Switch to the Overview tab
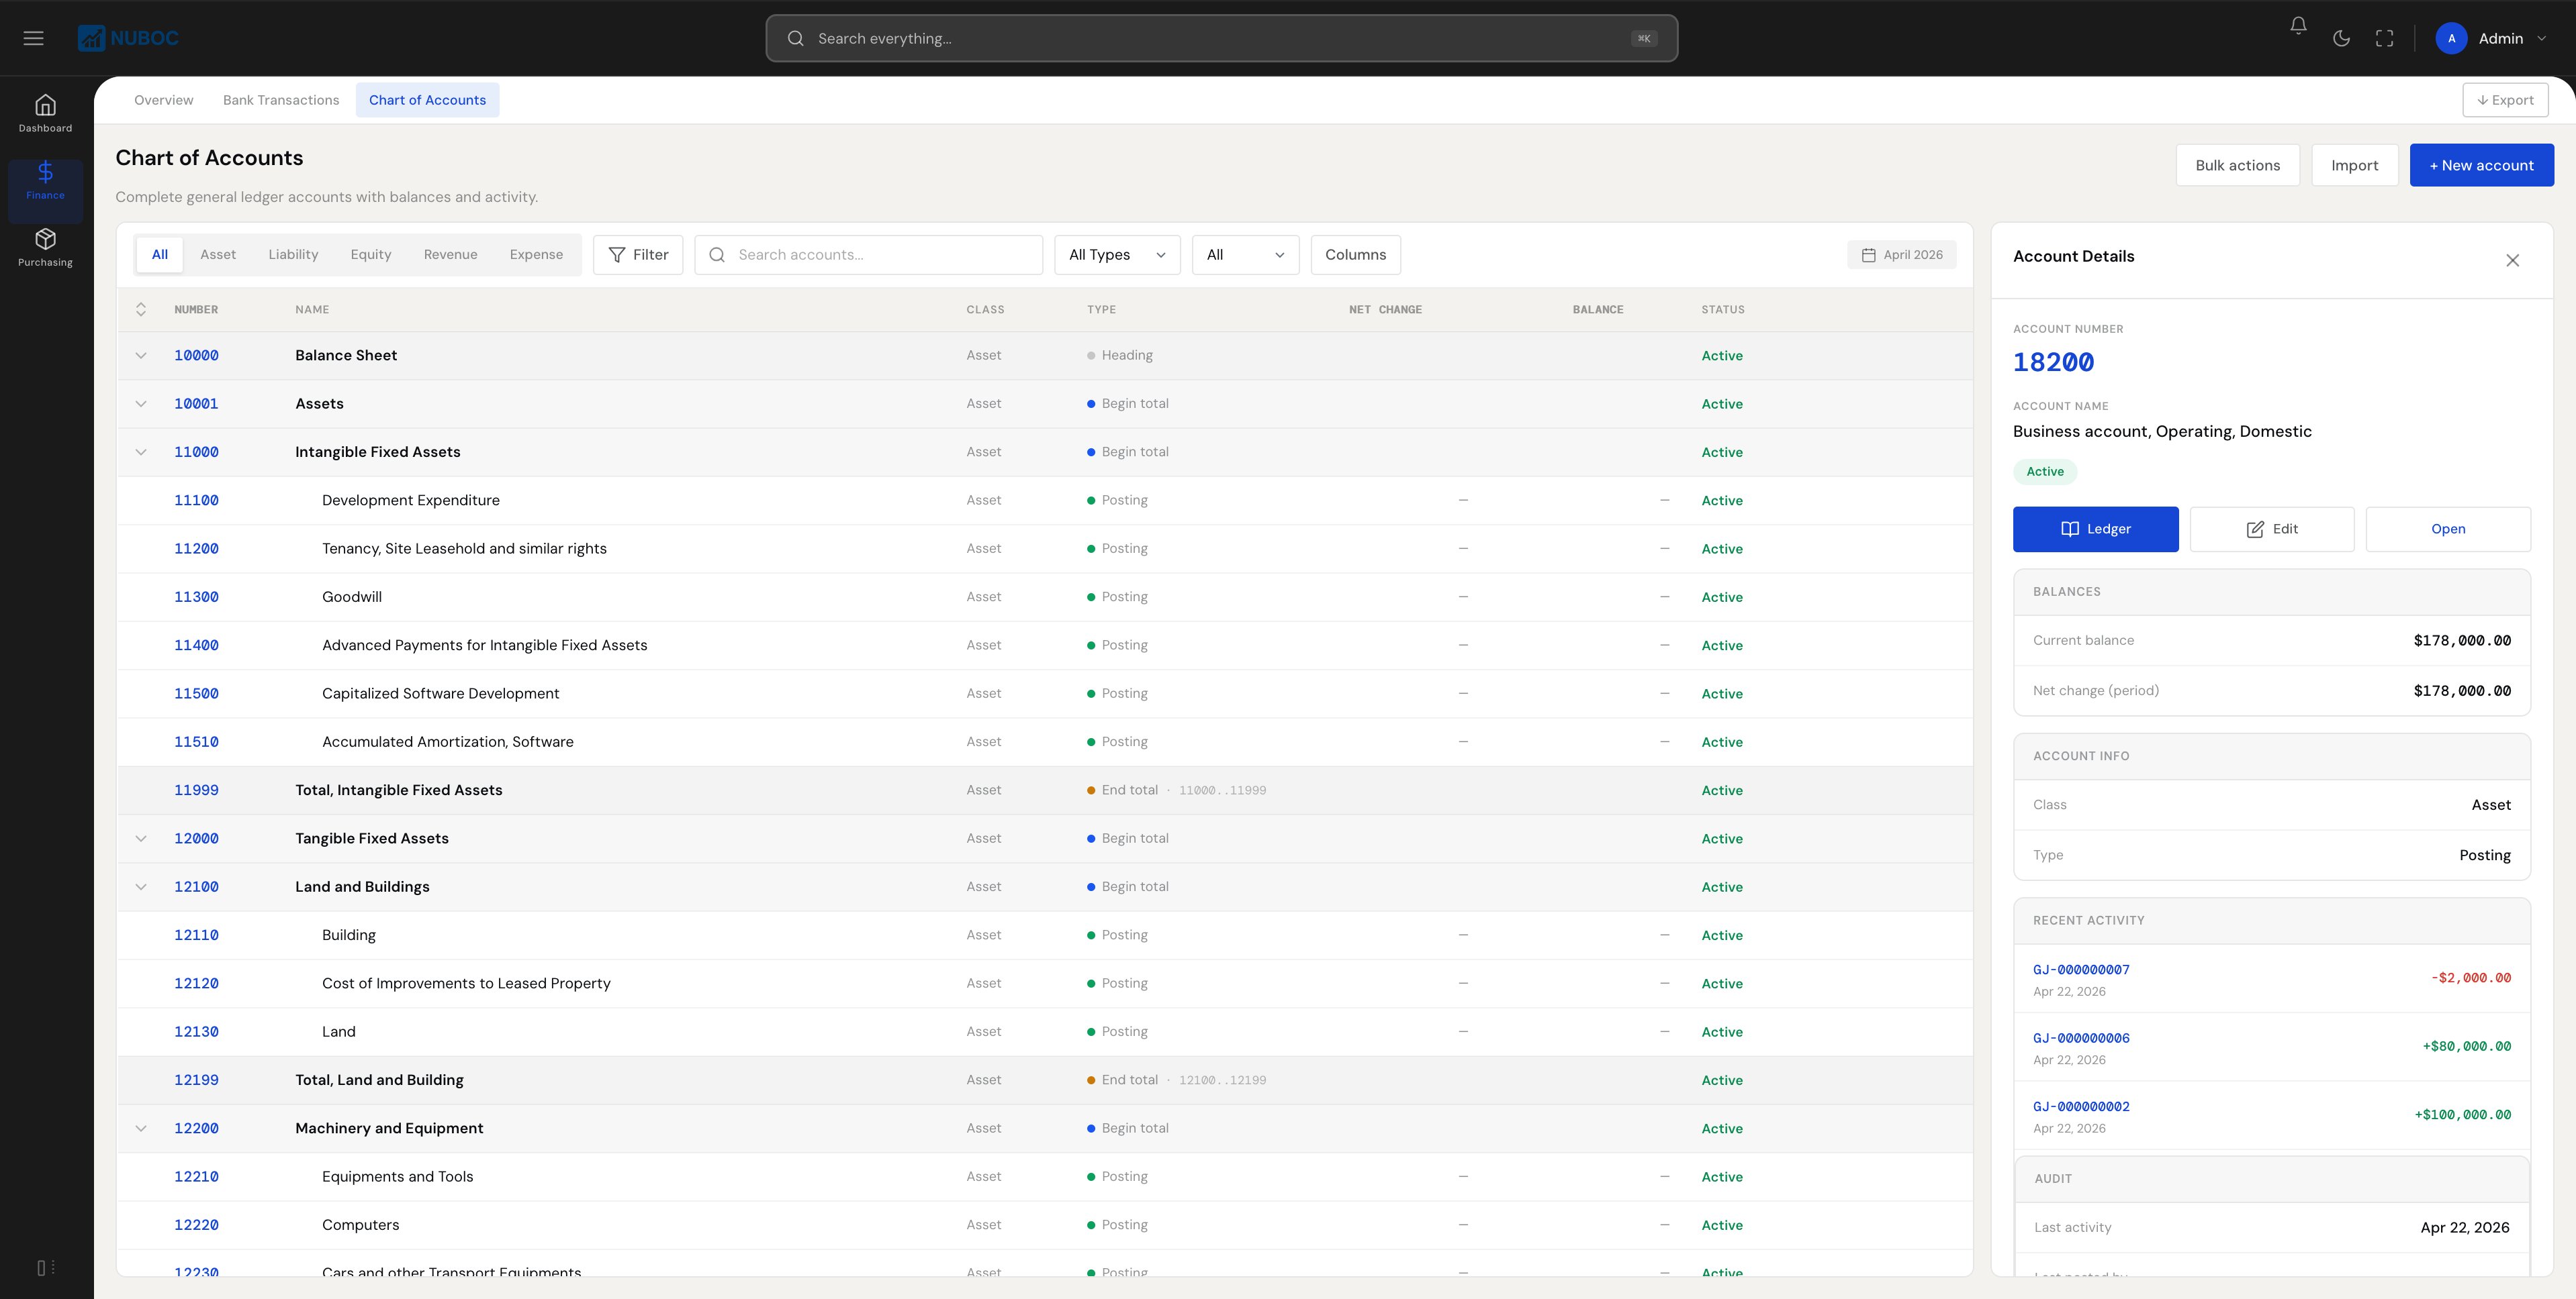The height and width of the screenshot is (1299, 2576). pyautogui.click(x=163, y=99)
